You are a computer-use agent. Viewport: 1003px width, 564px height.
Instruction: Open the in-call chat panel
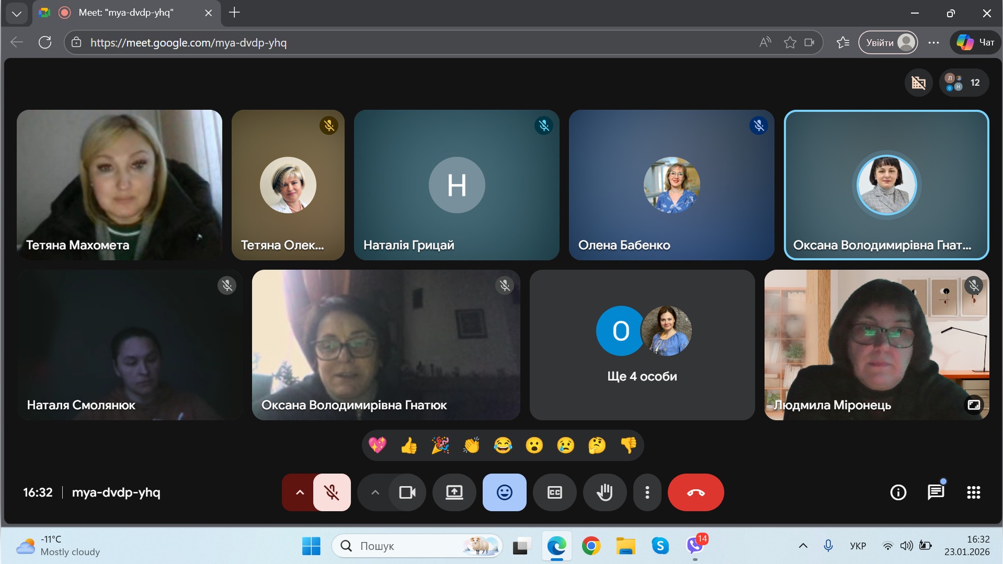click(936, 492)
